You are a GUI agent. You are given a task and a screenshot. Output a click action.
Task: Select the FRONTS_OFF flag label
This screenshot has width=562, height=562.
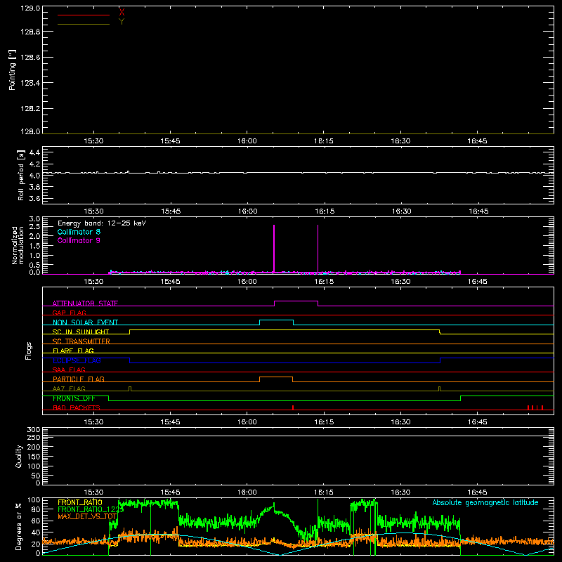pos(74,398)
